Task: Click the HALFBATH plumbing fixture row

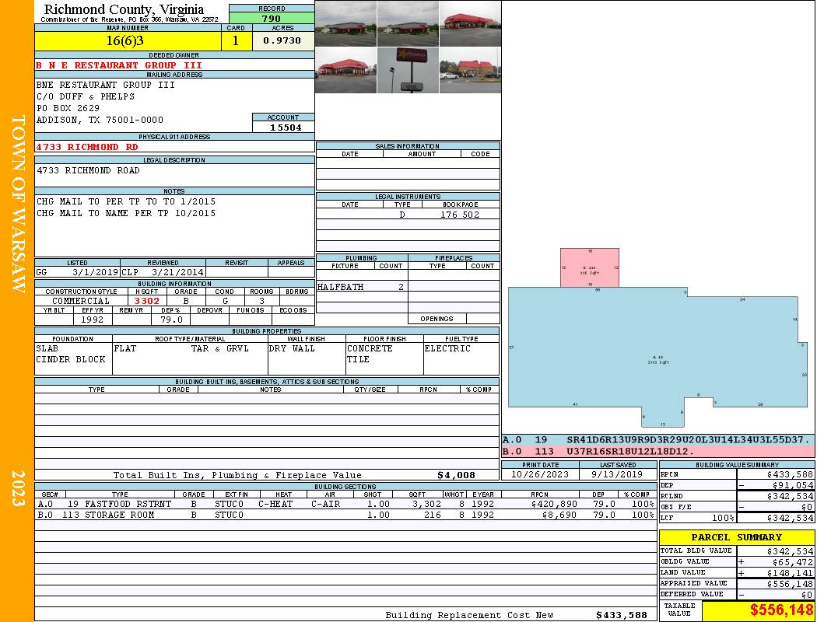Action: [362, 287]
